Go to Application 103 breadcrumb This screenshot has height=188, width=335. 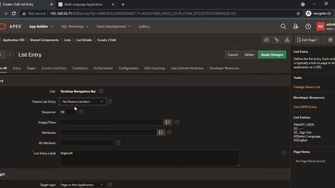(x=14, y=40)
